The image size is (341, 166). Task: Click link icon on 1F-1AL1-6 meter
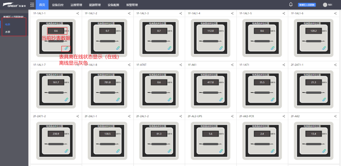click(x=324, y=48)
